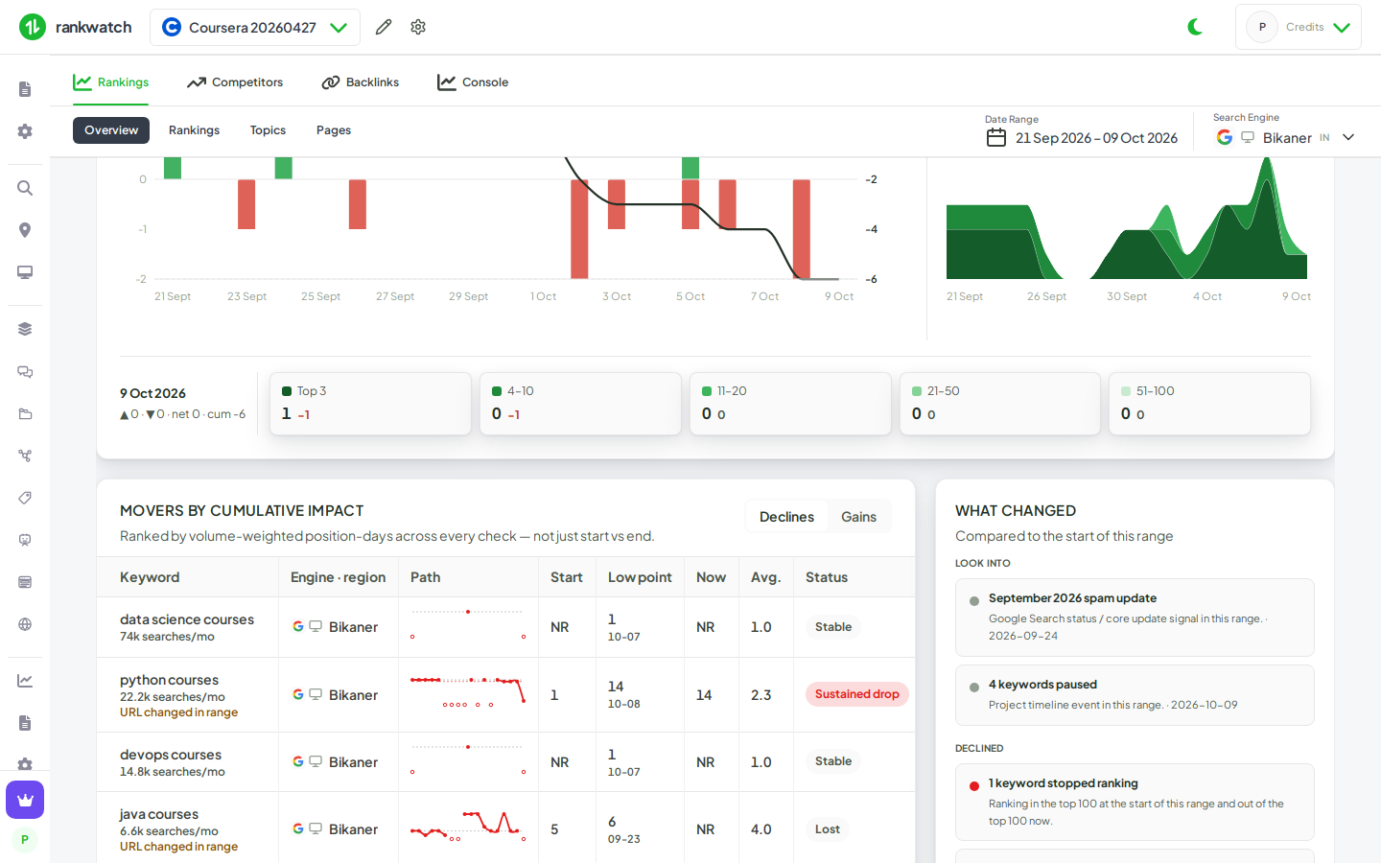
Task: Open the Coursera 20260427 project dropdown
Action: pos(255,27)
